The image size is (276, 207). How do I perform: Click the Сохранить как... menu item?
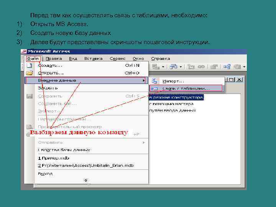[x=86, y=103]
